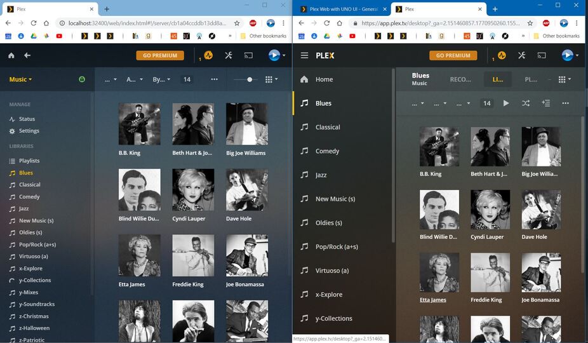
Task: Bookmark page star in right browser
Action: pyautogui.click(x=530, y=24)
